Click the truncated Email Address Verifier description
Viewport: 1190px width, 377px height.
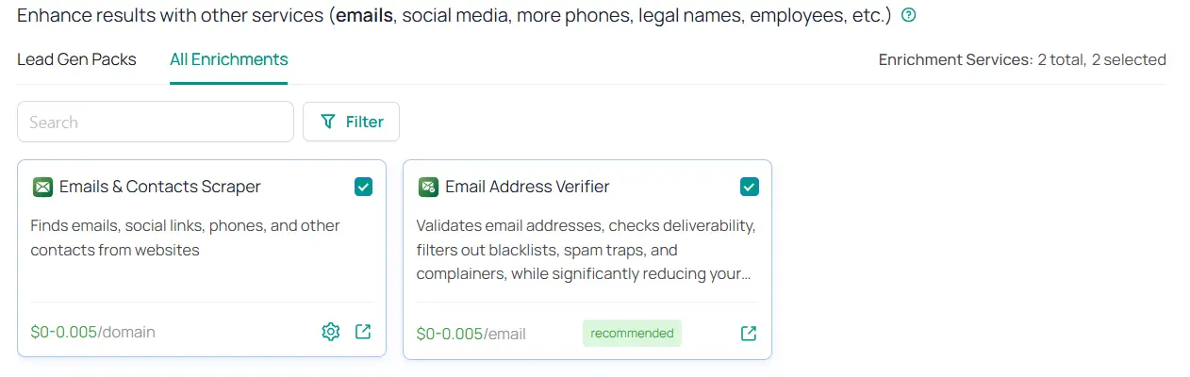pyautogui.click(x=586, y=250)
